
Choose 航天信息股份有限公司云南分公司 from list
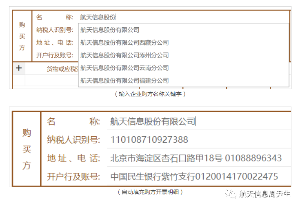184,68
